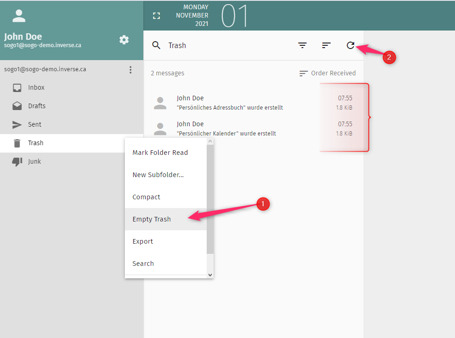
Task: Select Export from the folder menu
Action: (x=142, y=241)
